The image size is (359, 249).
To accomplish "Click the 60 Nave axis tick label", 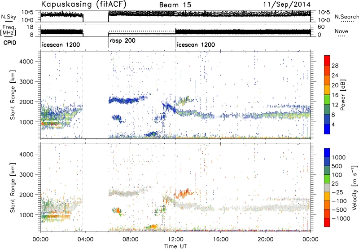I will [x=321, y=27].
